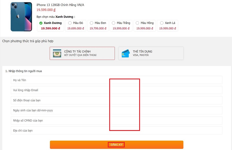Viewport: 232px width, 150px height.
Task: Click the 19.999.000 đ price under Xanh Lá
Action: [x=168, y=28]
